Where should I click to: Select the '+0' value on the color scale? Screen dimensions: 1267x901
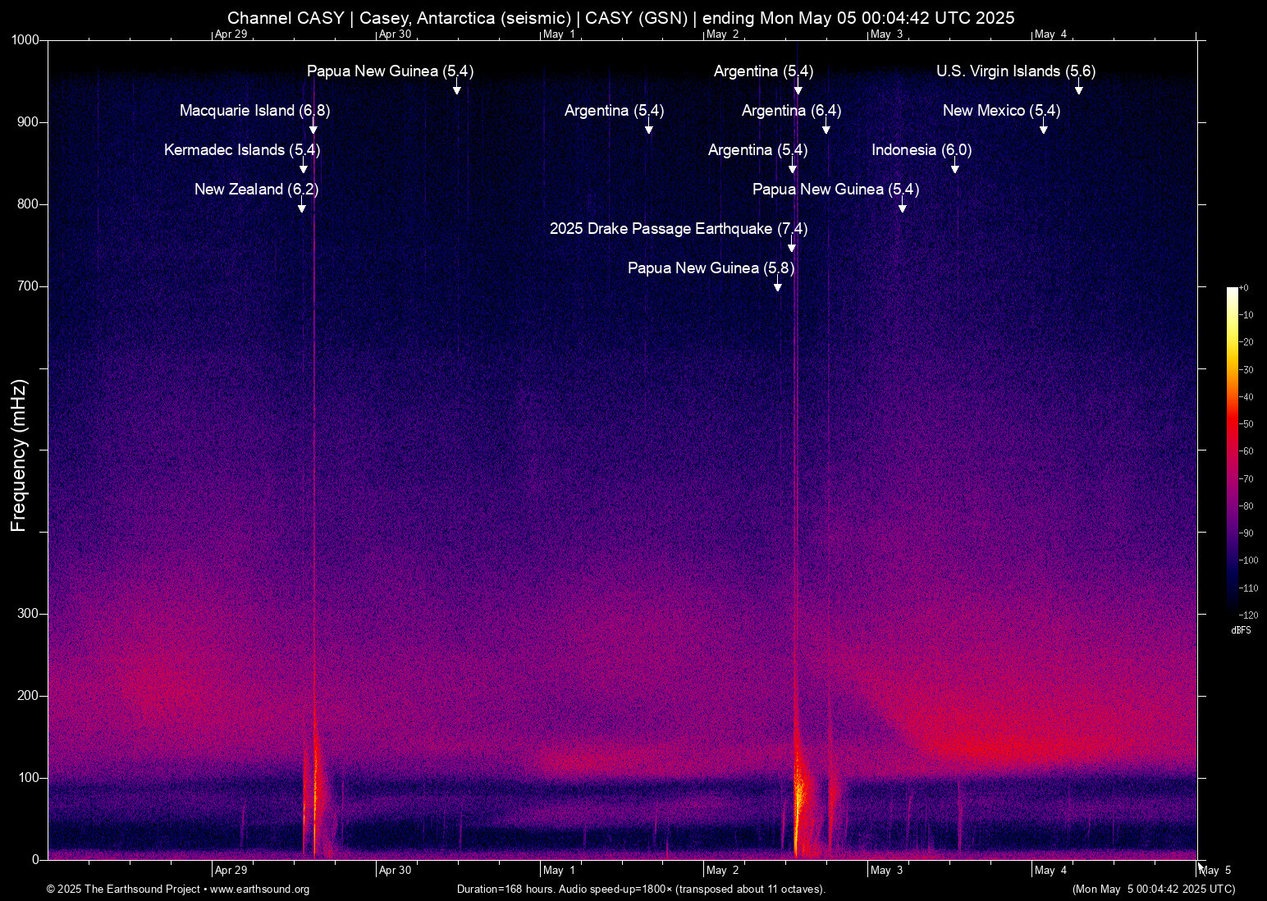click(x=1244, y=288)
